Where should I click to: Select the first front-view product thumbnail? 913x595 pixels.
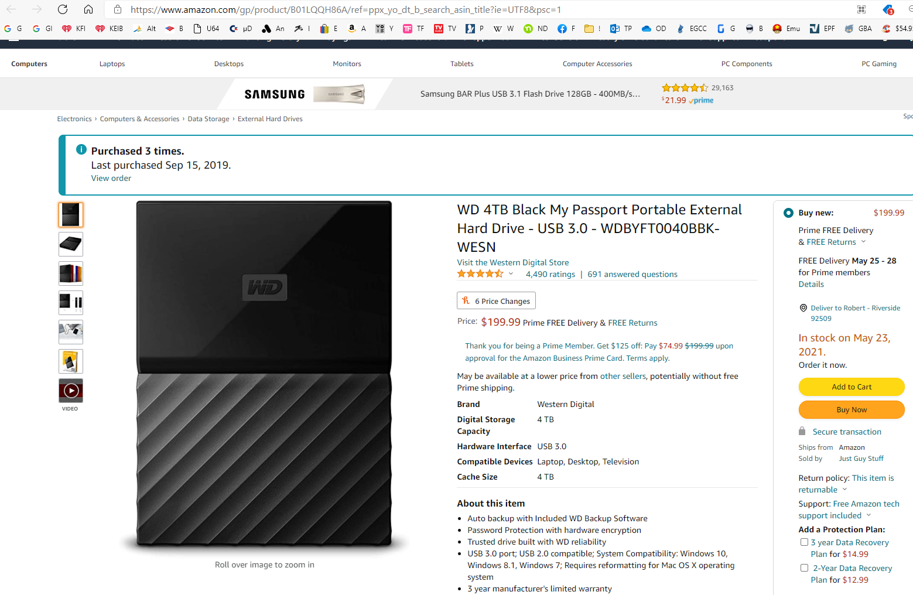(71, 215)
